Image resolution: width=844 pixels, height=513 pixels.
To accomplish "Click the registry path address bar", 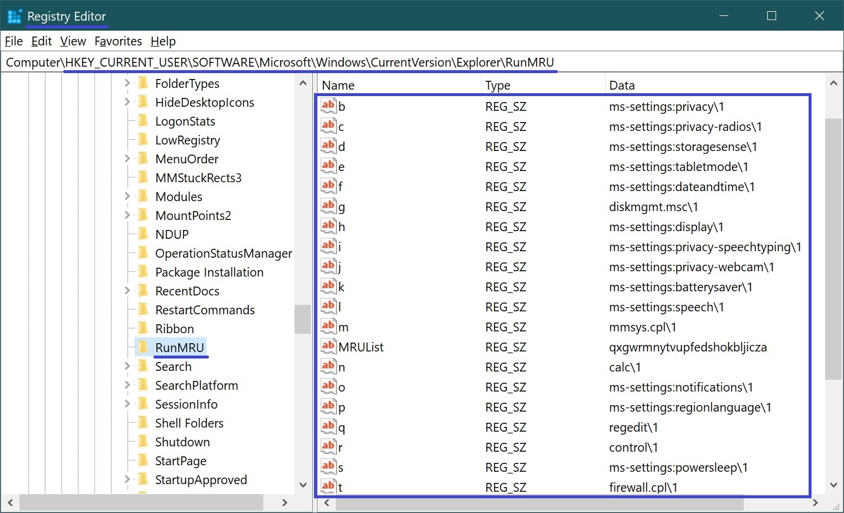I will pyautogui.click(x=421, y=62).
